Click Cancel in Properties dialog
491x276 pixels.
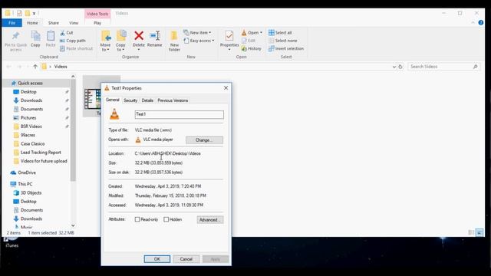(x=186, y=259)
